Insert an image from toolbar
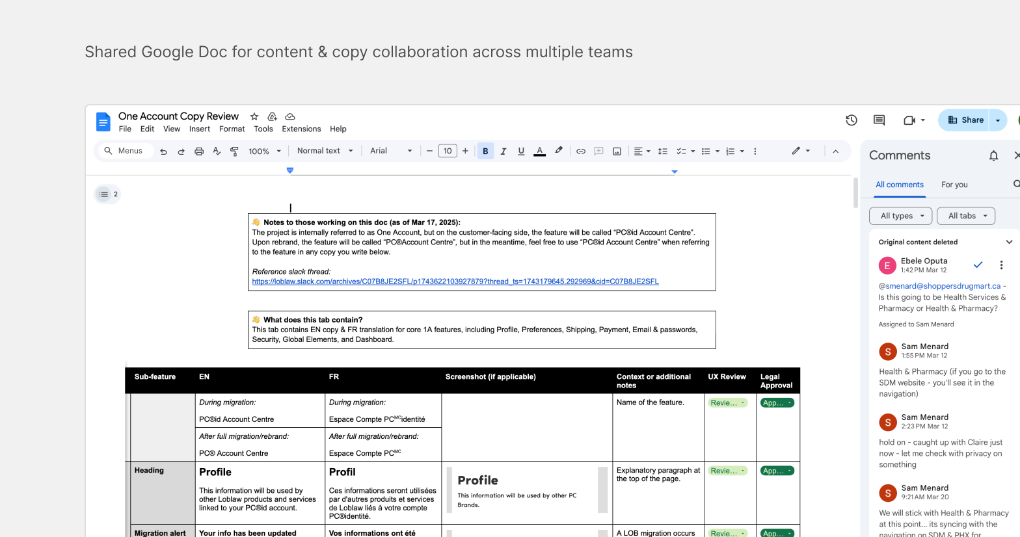This screenshot has height=537, width=1020. point(617,151)
